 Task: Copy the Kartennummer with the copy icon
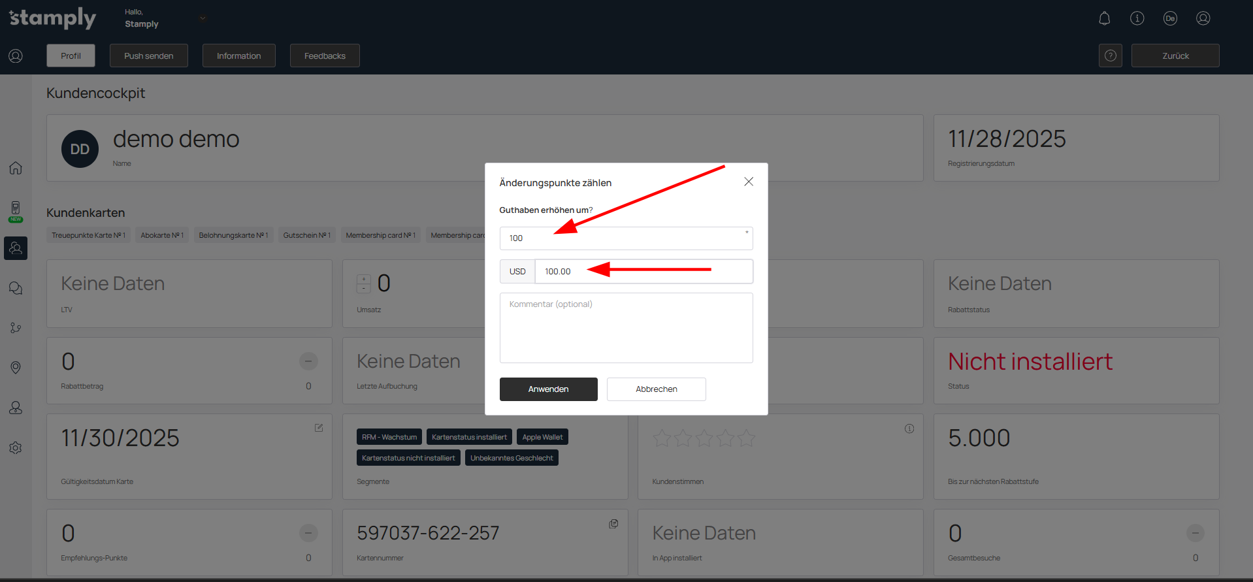pyautogui.click(x=613, y=524)
